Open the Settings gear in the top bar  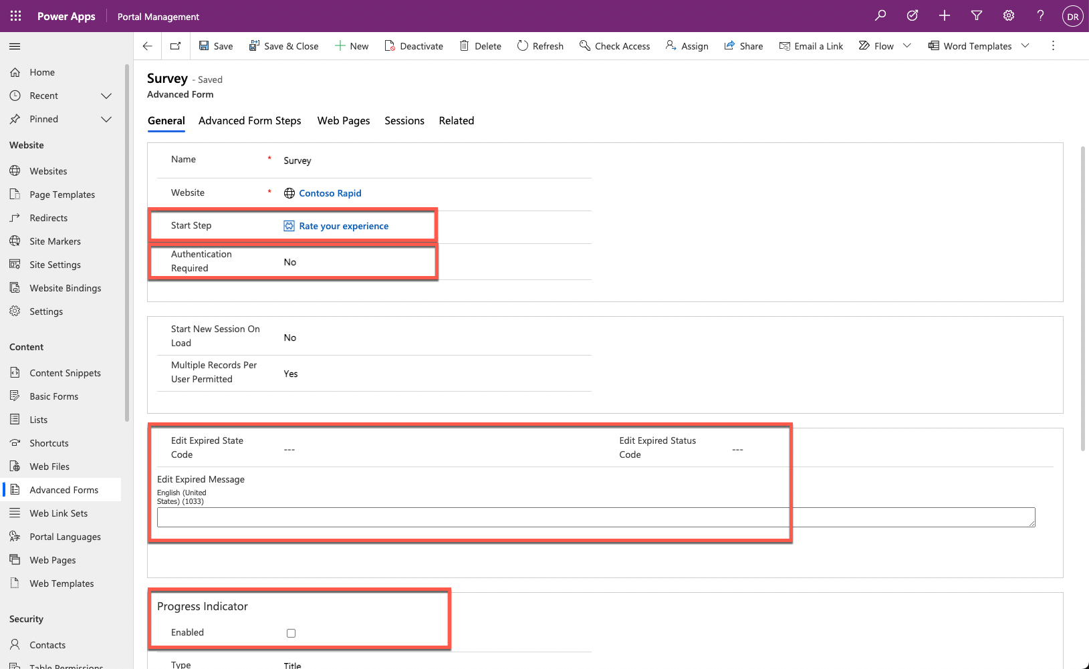tap(1009, 15)
